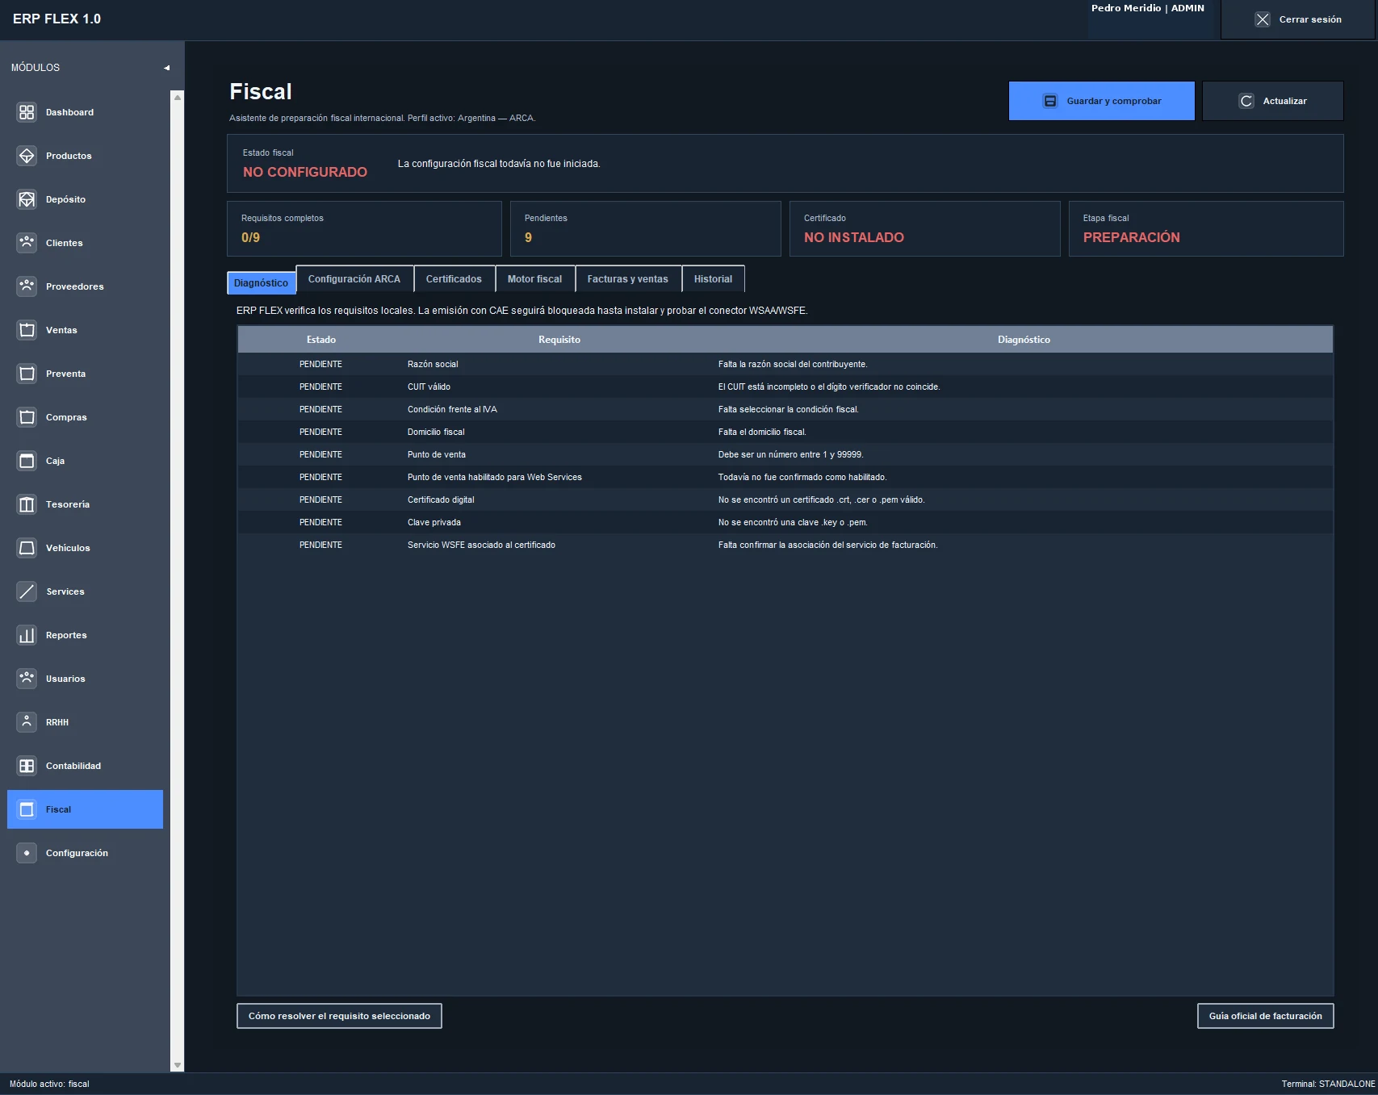Open the Dashboard module icon
Viewport: 1378px width, 1095px height.
point(27,112)
